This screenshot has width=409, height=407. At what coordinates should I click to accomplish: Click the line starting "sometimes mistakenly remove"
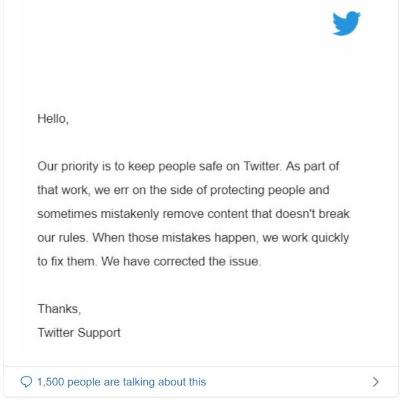pyautogui.click(x=193, y=214)
